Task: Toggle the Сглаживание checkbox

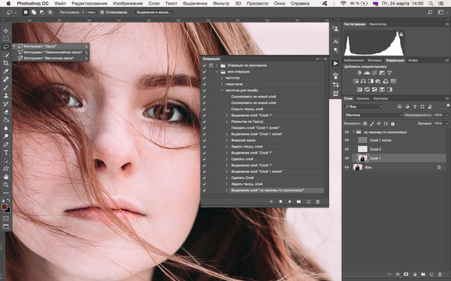Action: pos(101,12)
